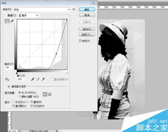Open the Options (选项) button
Viewport: 168px width, 132px height.
click(x=87, y=35)
